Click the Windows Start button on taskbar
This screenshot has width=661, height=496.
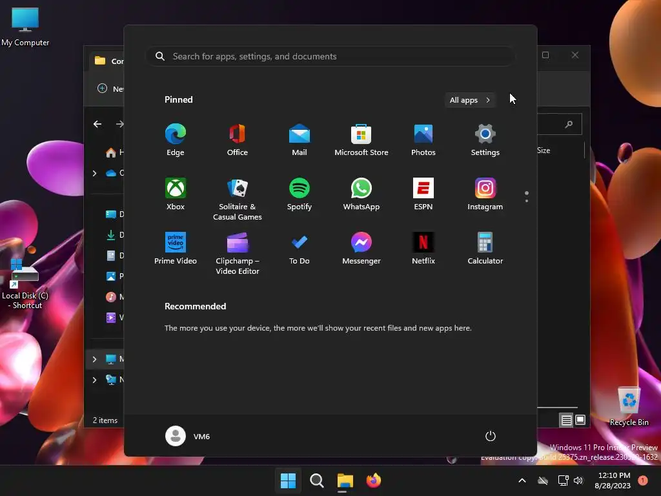tap(289, 480)
